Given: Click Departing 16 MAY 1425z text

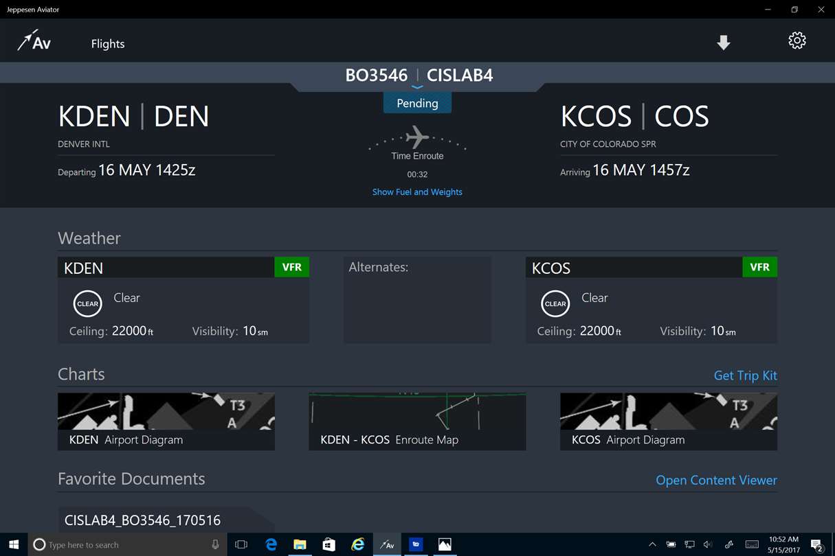Looking at the screenshot, I should coord(126,171).
